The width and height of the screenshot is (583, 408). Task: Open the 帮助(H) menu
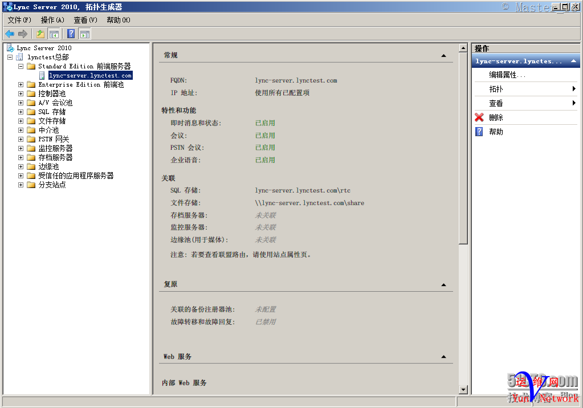pyautogui.click(x=119, y=20)
